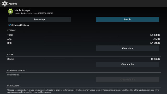Select the Data storage row
Image resolution: width=167 pixels, height=94 pixels.
point(83,43)
